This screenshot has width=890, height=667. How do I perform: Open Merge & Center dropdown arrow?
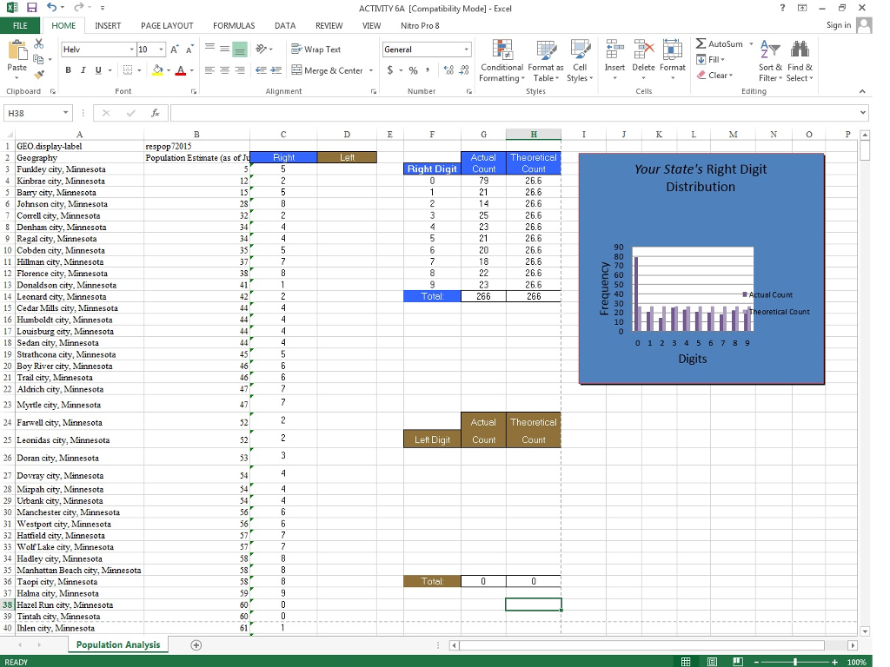[371, 70]
